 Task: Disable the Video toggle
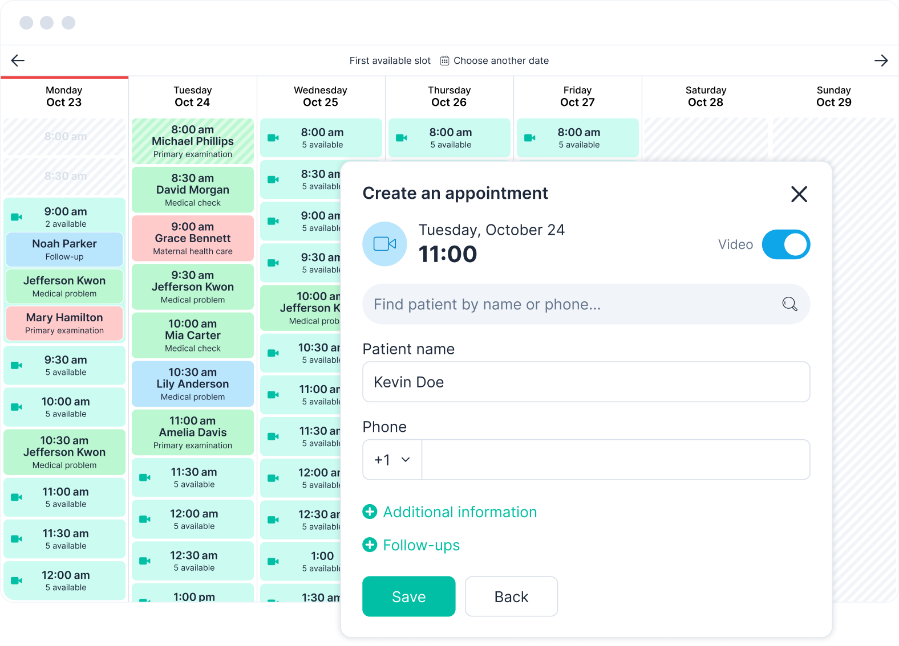click(x=786, y=244)
